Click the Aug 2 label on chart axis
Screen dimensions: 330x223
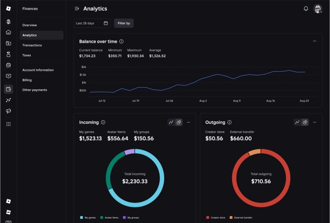coord(203,101)
